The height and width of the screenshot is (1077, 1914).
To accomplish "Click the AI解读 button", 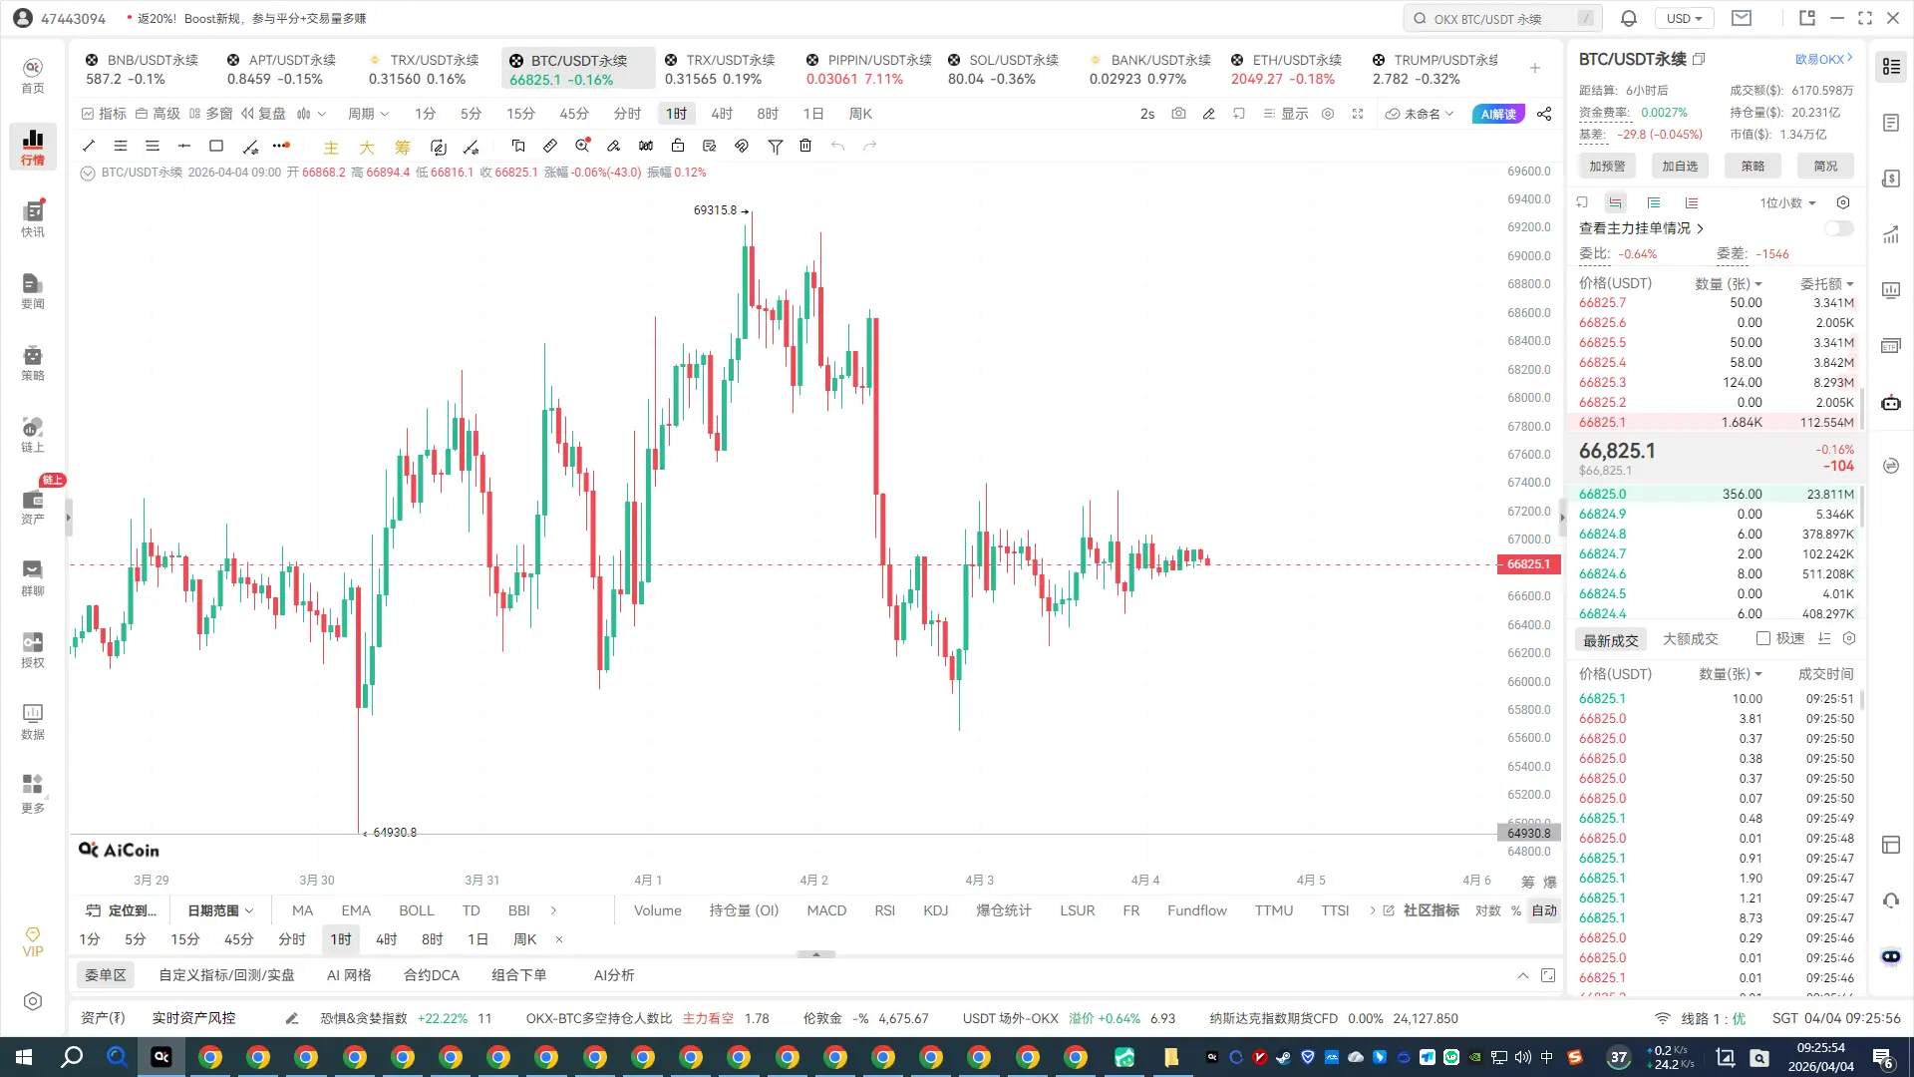I will click(1498, 114).
